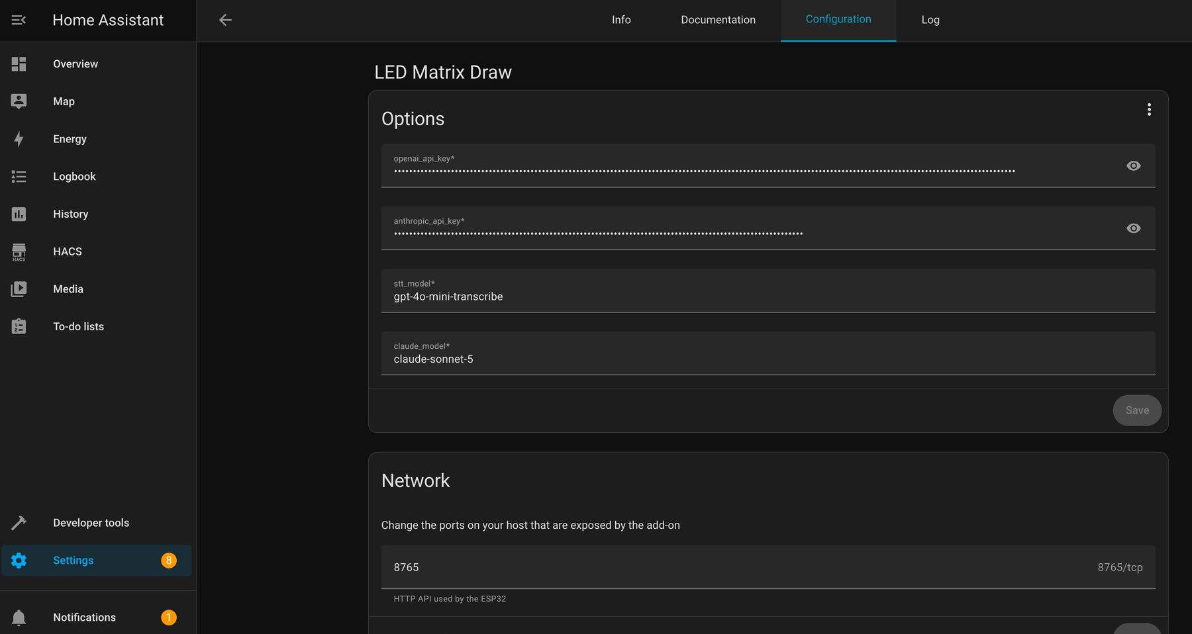Viewport: 1192px width, 634px height.
Task: Select the Configuration tab
Action: pos(838,20)
